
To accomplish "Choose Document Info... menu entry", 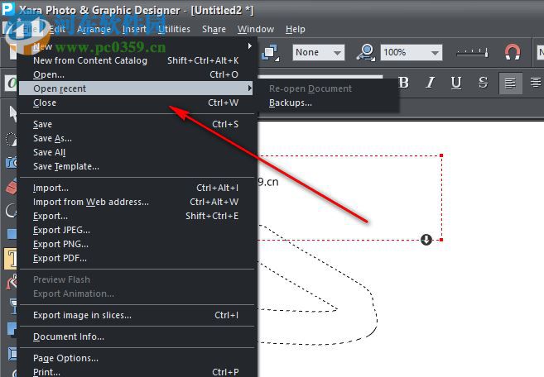I will [x=137, y=336].
